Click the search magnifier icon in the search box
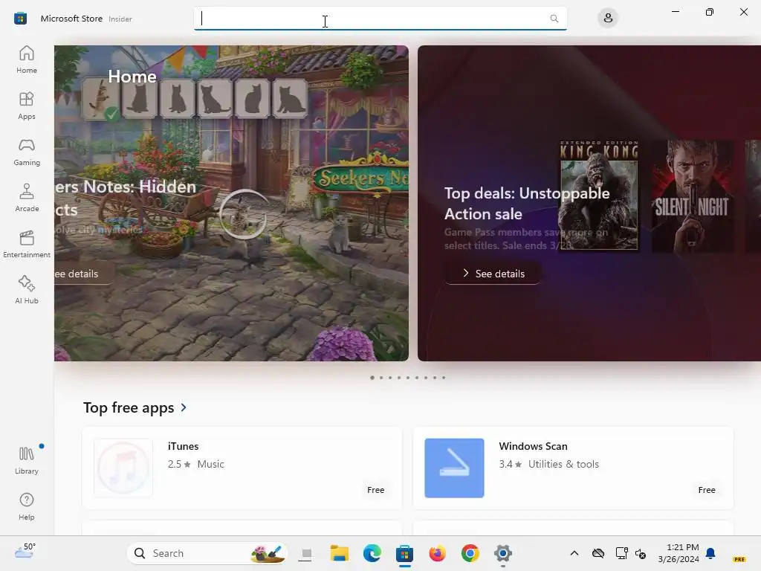The image size is (761, 571). [554, 19]
